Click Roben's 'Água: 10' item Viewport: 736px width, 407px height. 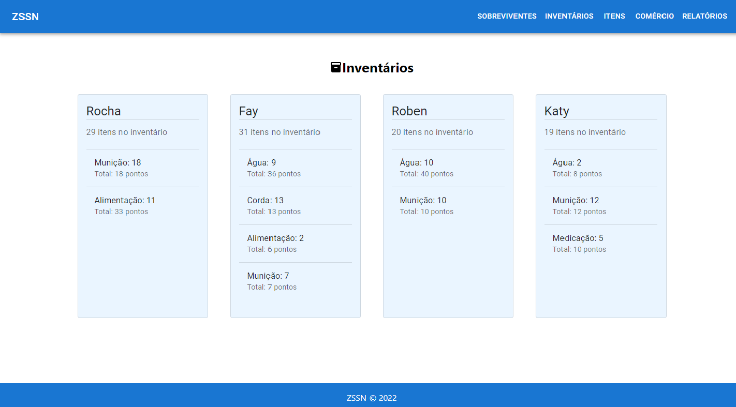pyautogui.click(x=417, y=162)
